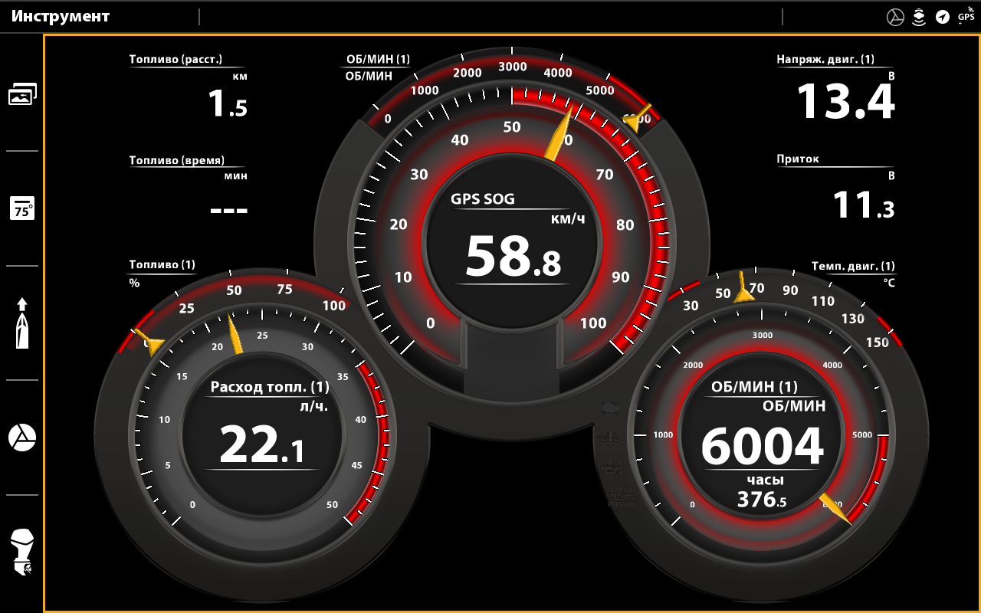Tap the Топливо (расст.) distance readout
This screenshot has height=613, width=981.
(x=228, y=103)
